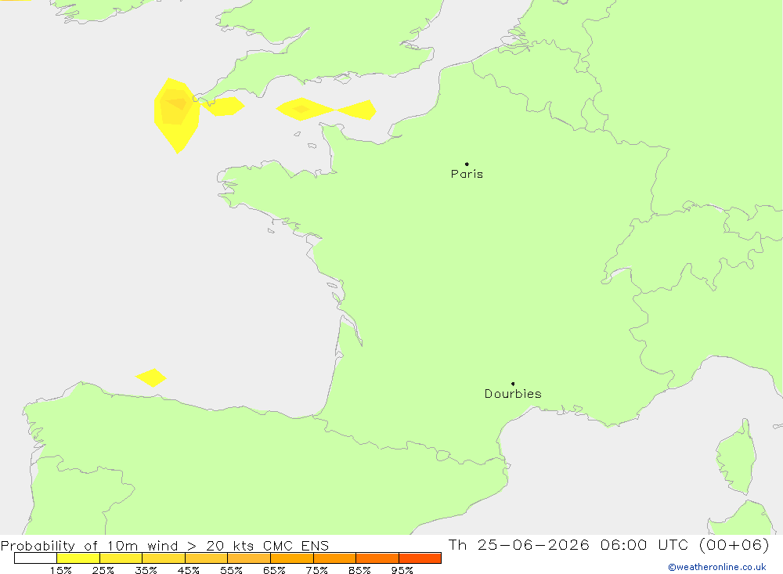Select the 65%-75% orange legend swatch
The image size is (783, 574).
coord(292,558)
